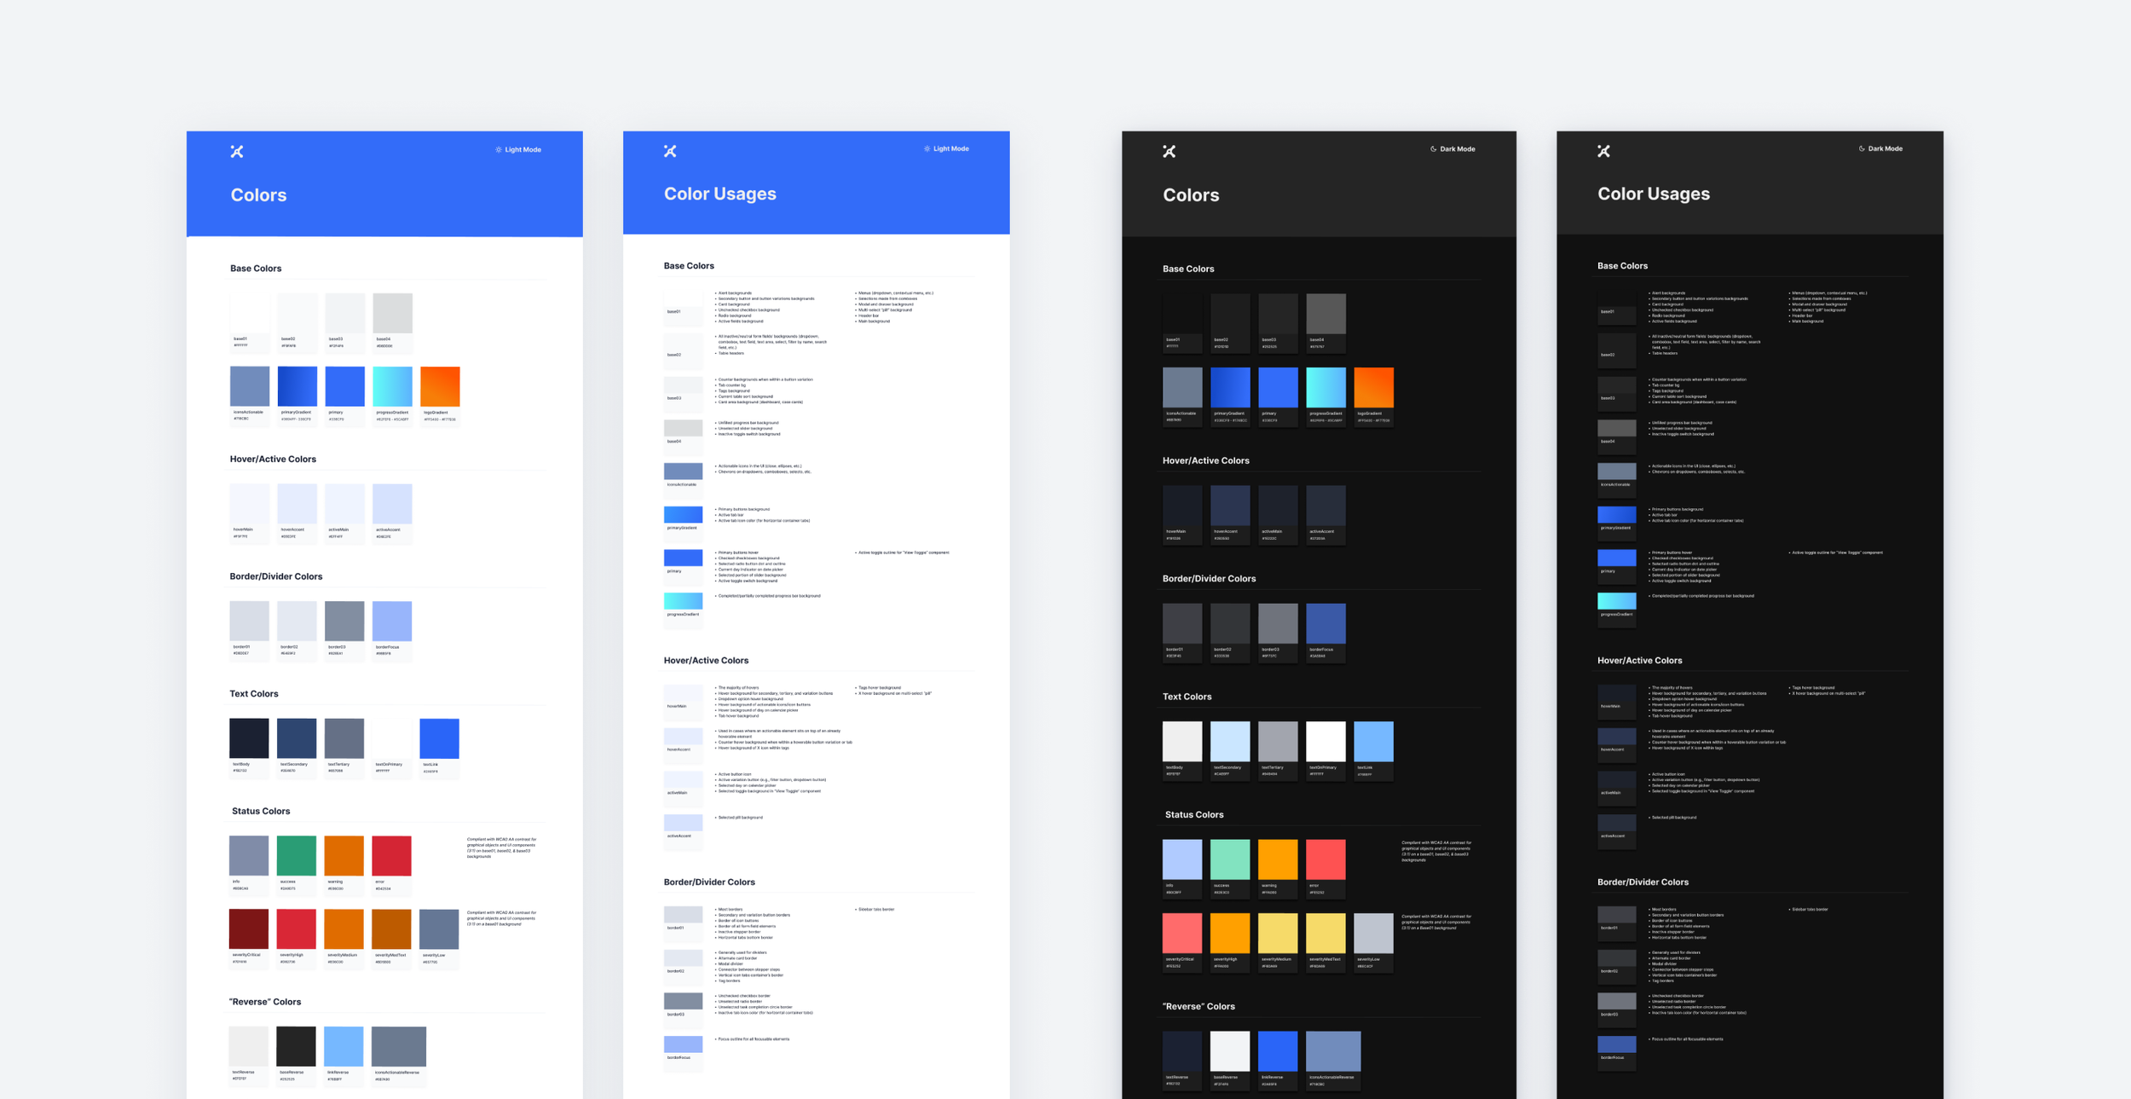Select the borderFocus swatch in dark Colors panel

click(1325, 623)
